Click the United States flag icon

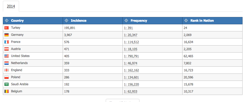tap(7, 56)
